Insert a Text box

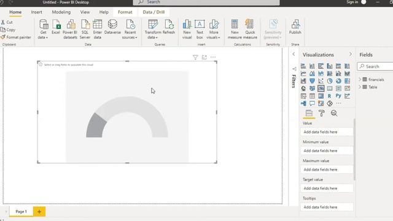point(200,29)
